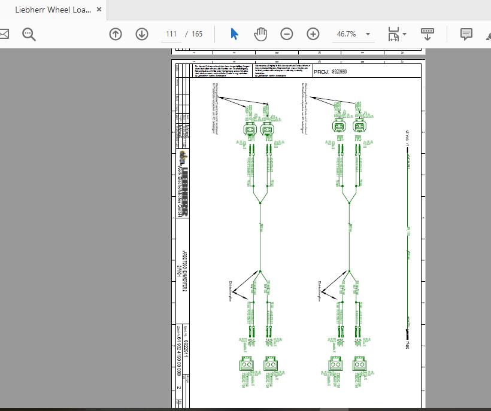Click the email envelope icon
The height and width of the screenshot is (411, 491).
coord(4,34)
